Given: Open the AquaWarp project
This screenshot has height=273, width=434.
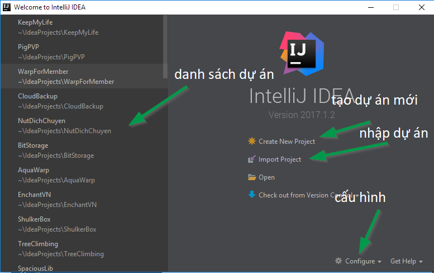Looking at the screenshot, I should click(84, 175).
